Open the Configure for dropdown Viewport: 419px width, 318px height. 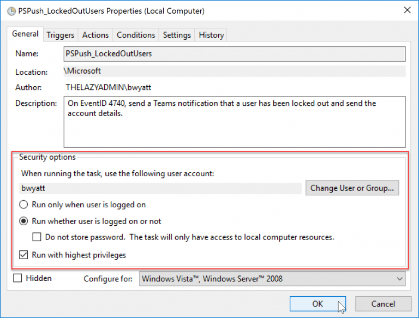click(x=272, y=279)
